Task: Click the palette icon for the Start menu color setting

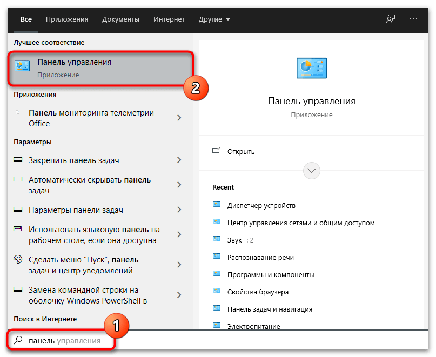Action: pyautogui.click(x=18, y=259)
